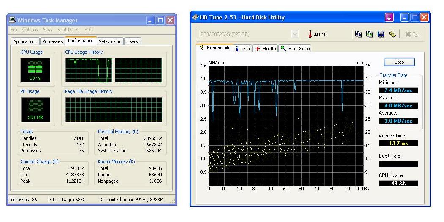This screenshot has height=222, width=444.
Task: Click the first CPU Usage History graph
Action: tap(88, 70)
